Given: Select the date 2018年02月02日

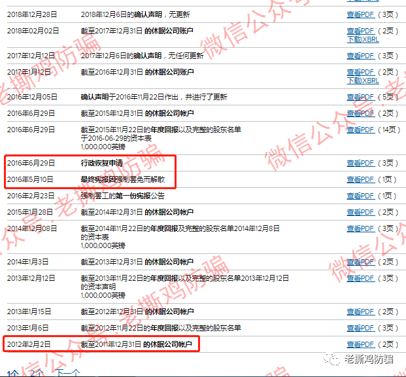Looking at the screenshot, I should coord(33,31).
